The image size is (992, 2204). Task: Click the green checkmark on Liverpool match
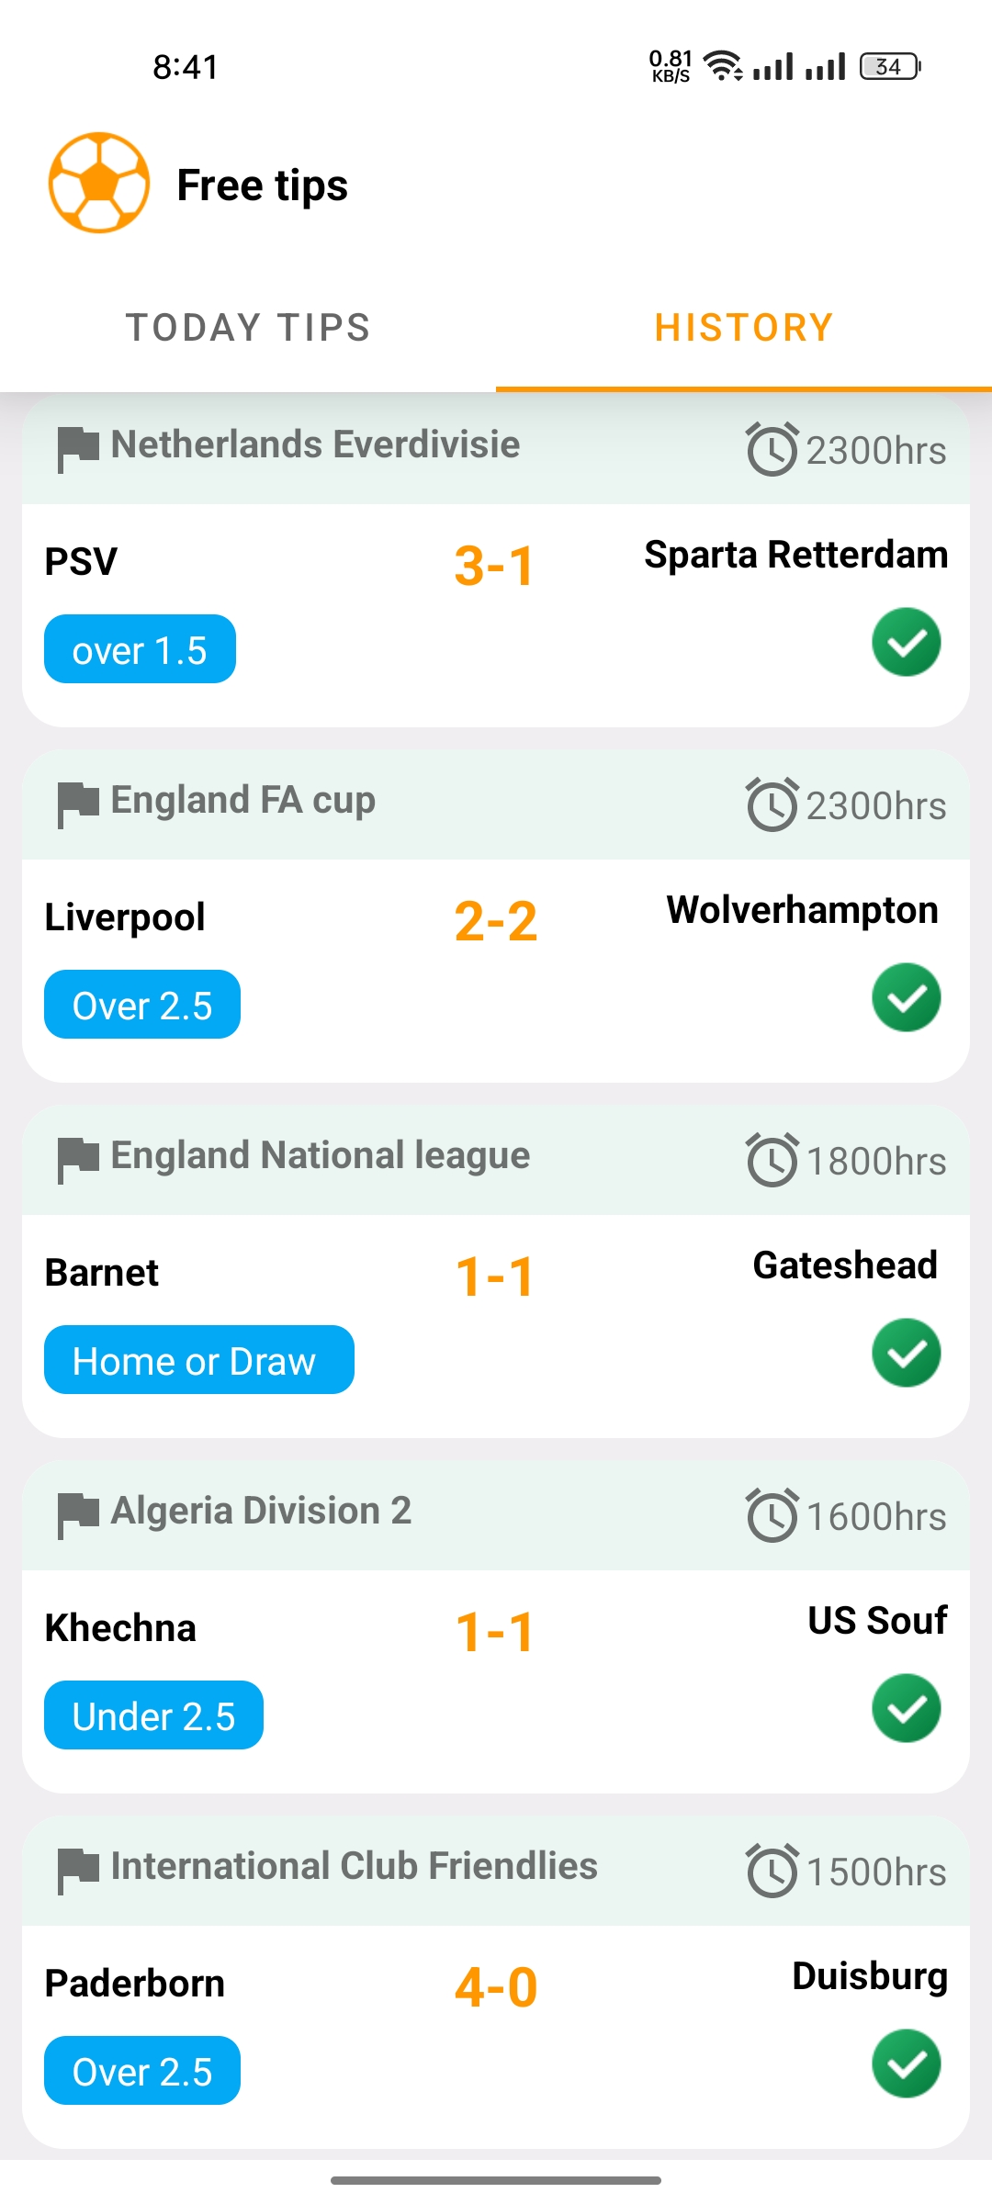tap(906, 997)
